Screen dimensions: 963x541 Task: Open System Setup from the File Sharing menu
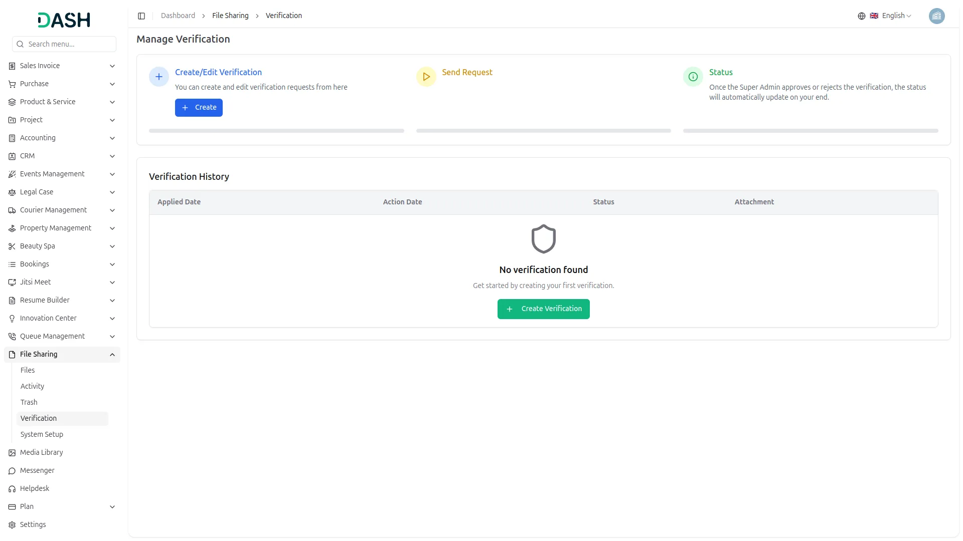[x=41, y=434]
